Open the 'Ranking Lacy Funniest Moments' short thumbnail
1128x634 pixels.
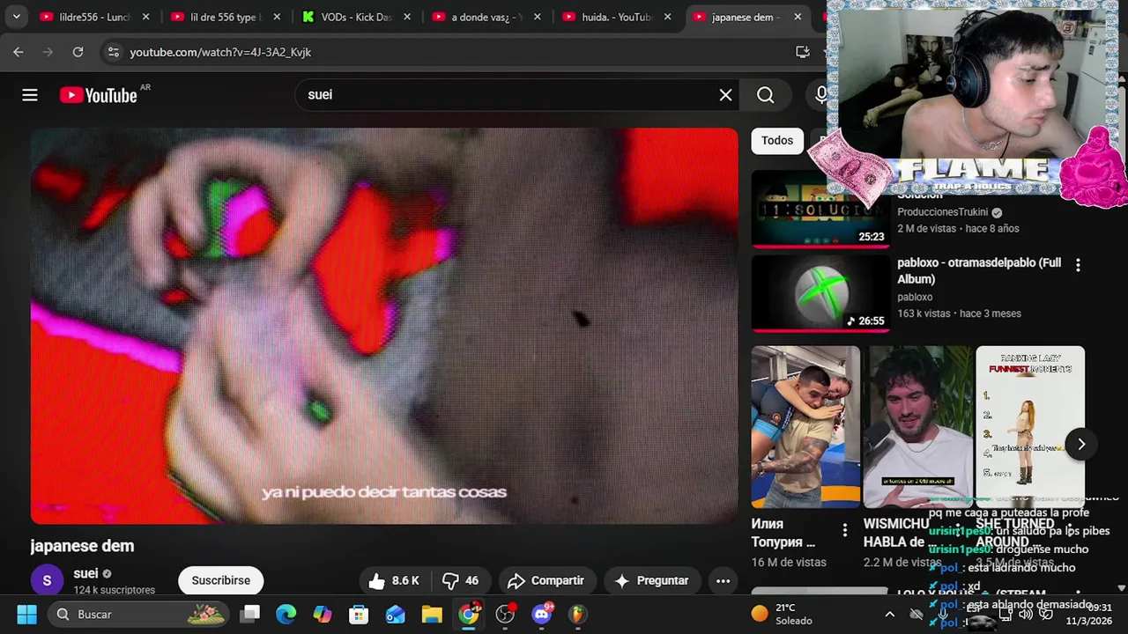(x=1030, y=427)
